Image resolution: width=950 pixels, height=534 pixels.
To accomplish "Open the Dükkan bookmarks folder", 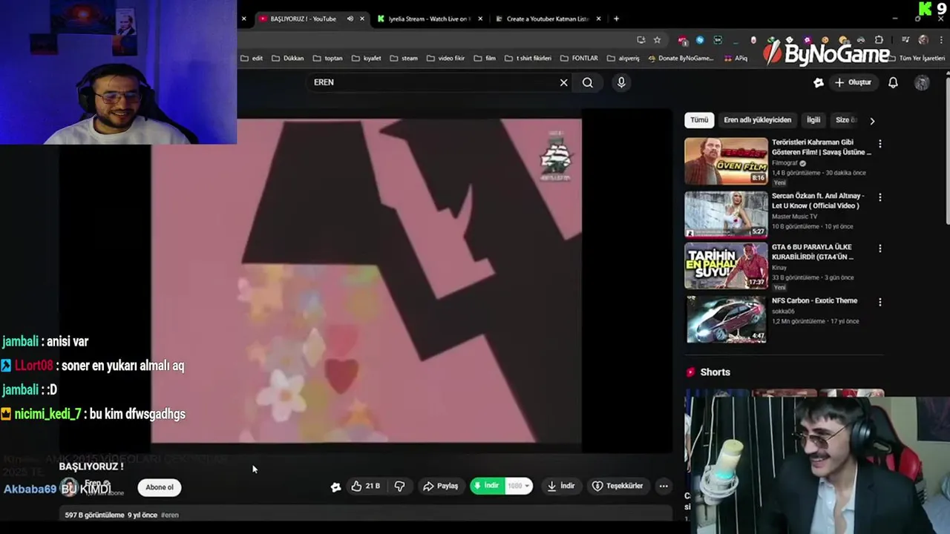I will point(288,58).
